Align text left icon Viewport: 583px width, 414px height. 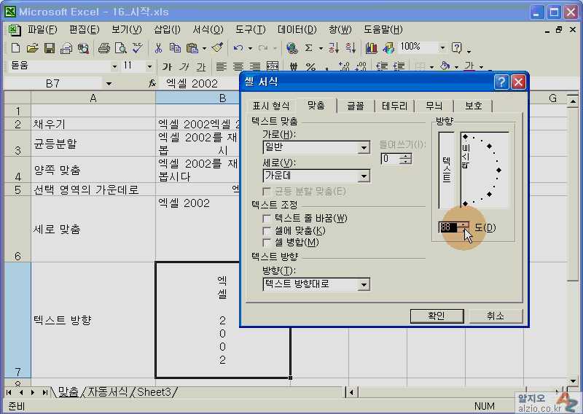coord(222,66)
